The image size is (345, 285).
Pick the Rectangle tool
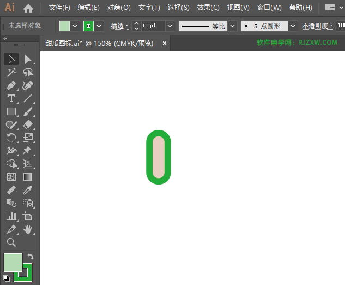pyautogui.click(x=11, y=111)
